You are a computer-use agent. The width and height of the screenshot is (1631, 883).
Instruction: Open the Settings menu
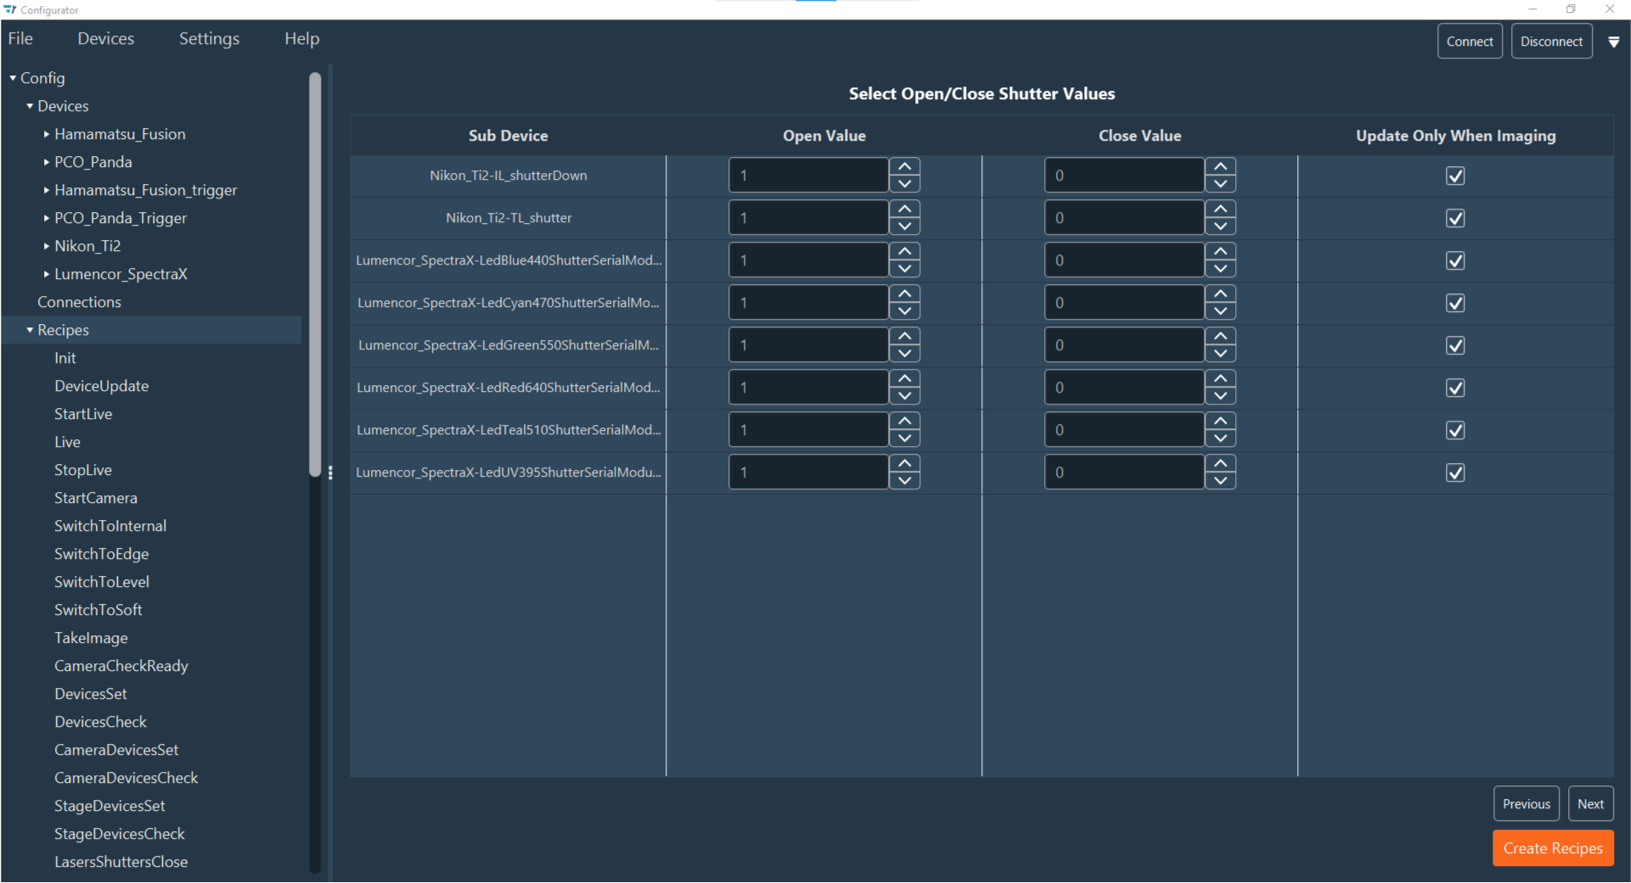point(209,39)
